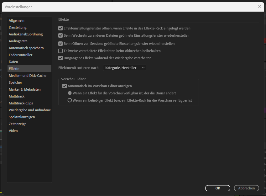The height and width of the screenshot is (196, 266).
Task: Select radio for duration-changing effect preview
Action: [x=70, y=93]
